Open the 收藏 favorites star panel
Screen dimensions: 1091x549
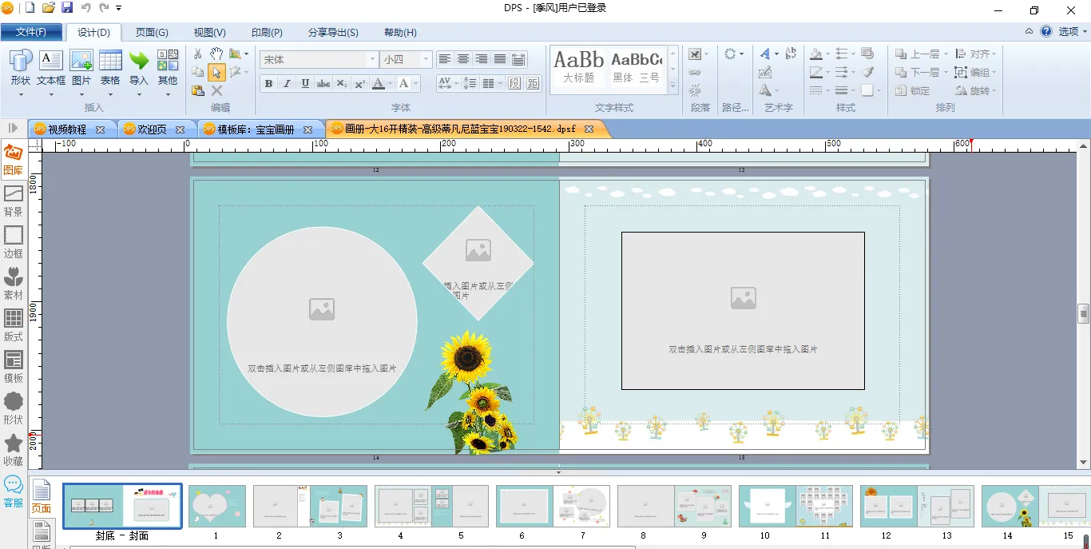coord(14,450)
